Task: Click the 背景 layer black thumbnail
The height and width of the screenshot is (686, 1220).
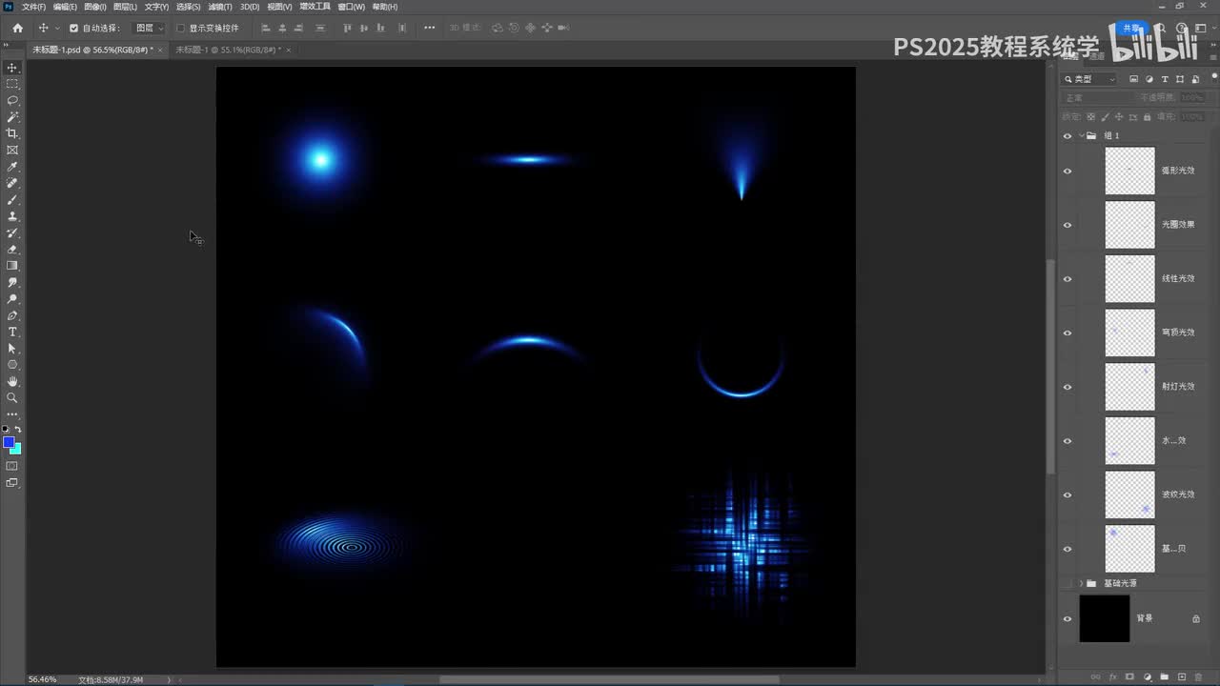Action: (x=1105, y=618)
